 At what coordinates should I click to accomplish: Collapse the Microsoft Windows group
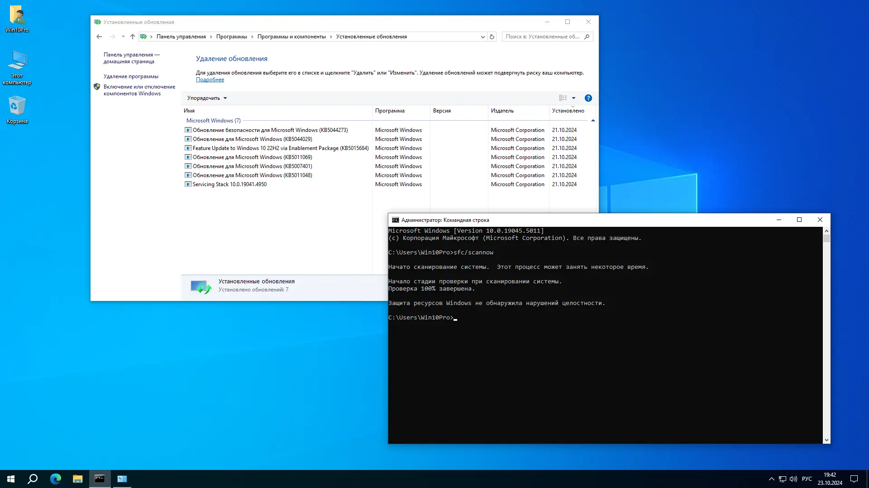[592, 121]
